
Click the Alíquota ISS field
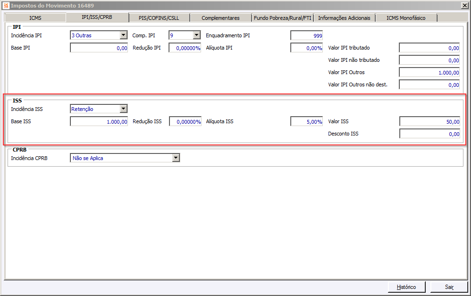(x=306, y=121)
